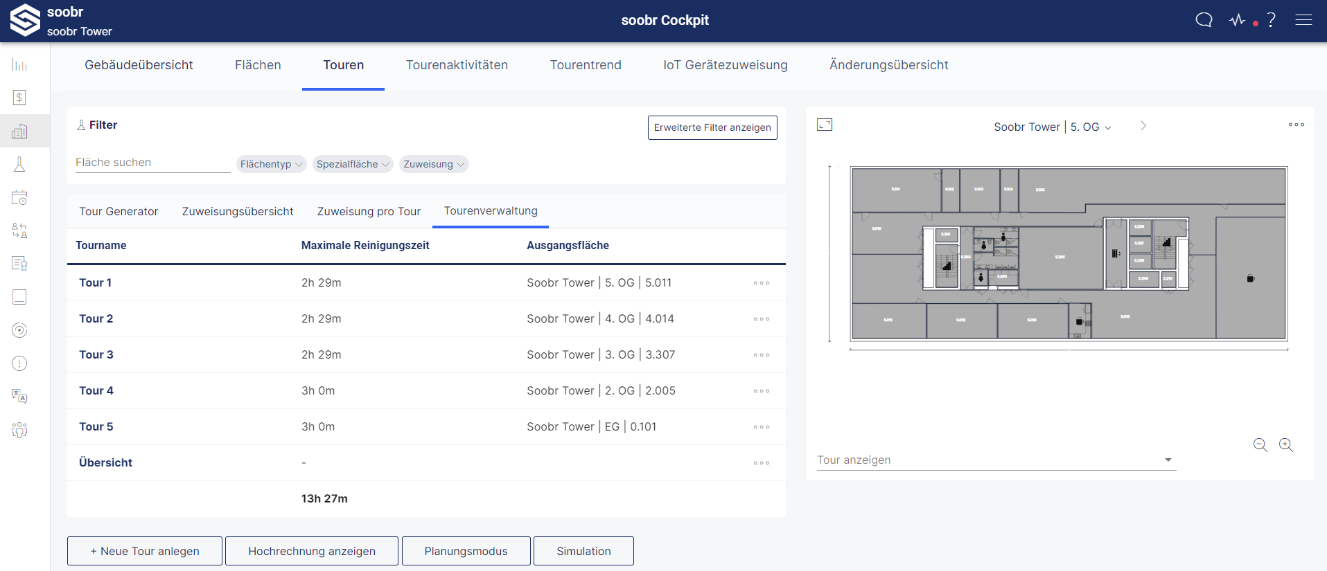Viewport: 1327px width, 571px height.
Task: Open three-dot menu for Tour 2
Action: point(762,319)
